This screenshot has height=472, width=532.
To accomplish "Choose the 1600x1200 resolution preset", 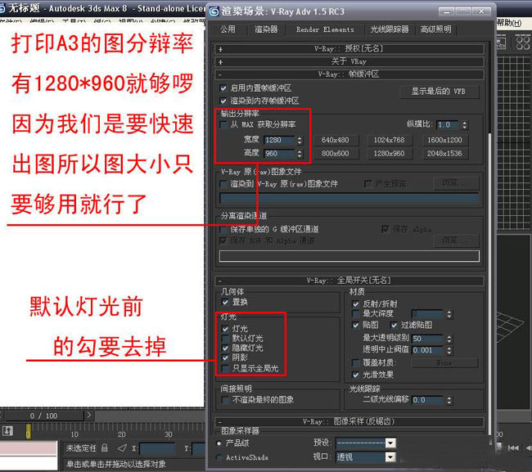I will (x=444, y=140).
